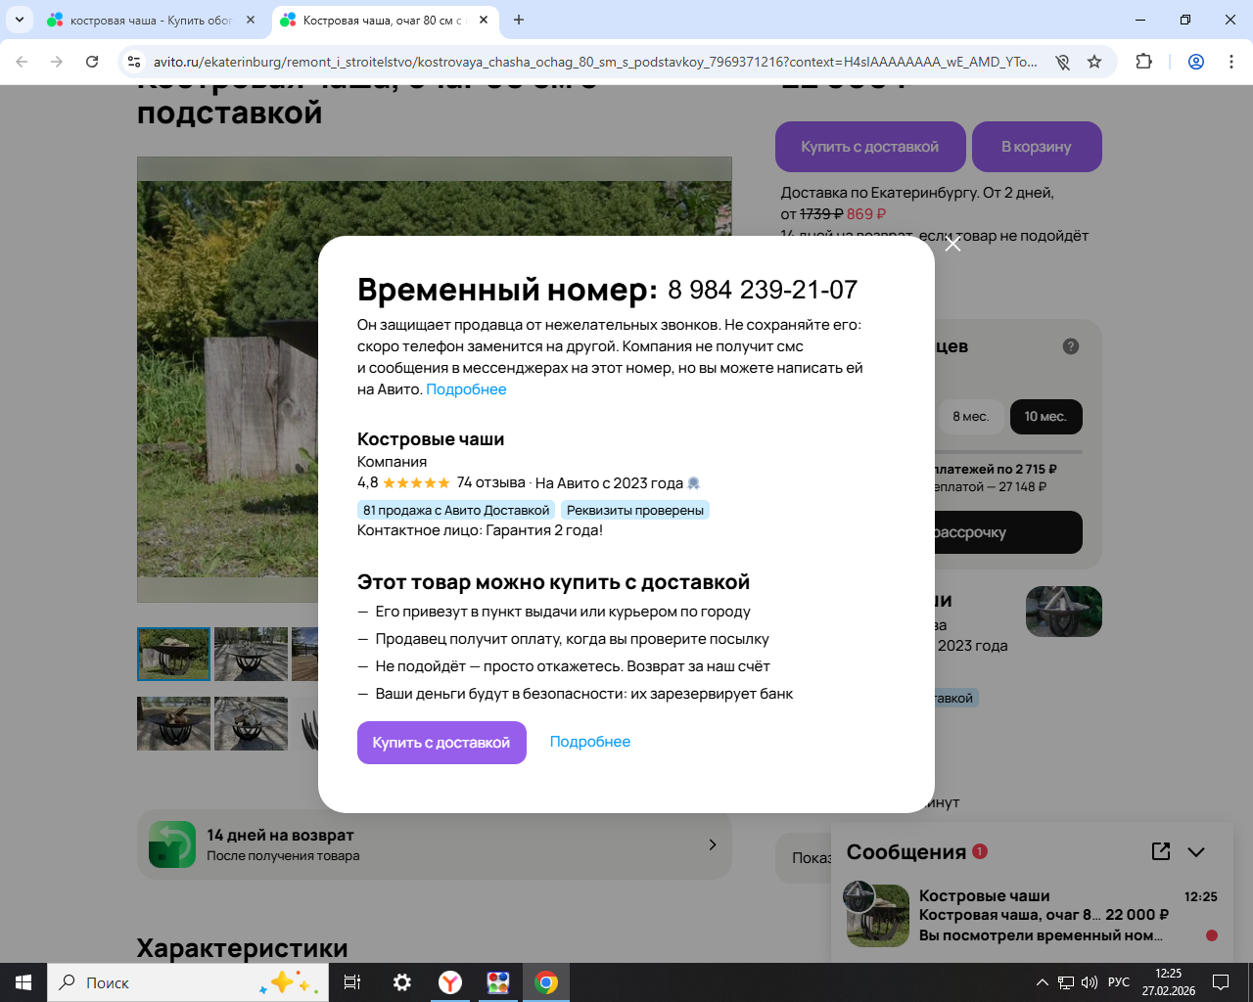
Task: Click the phone number 8 984 239-21-07
Action: [763, 290]
